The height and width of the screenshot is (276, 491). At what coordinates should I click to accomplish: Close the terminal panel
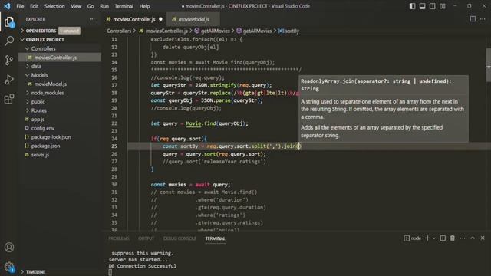483,238
